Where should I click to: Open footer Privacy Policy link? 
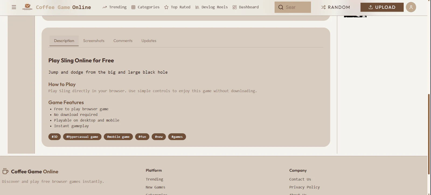(x=304, y=187)
